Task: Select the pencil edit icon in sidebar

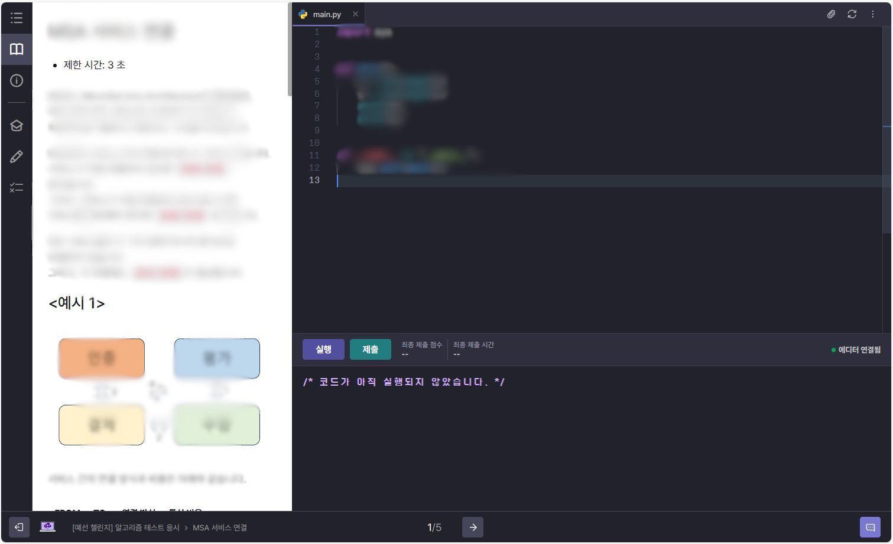Action: point(17,157)
